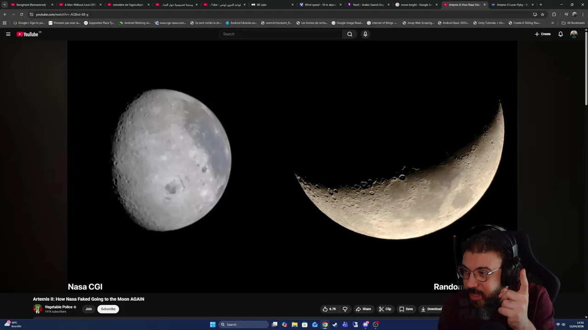588x330 pixels.
Task: Bookmark this page with the star
Action: click(x=543, y=14)
